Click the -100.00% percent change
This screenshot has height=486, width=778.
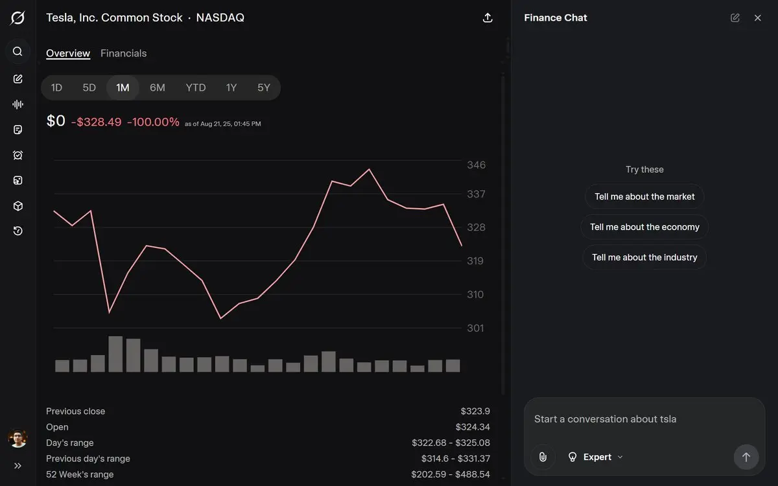[x=153, y=122]
